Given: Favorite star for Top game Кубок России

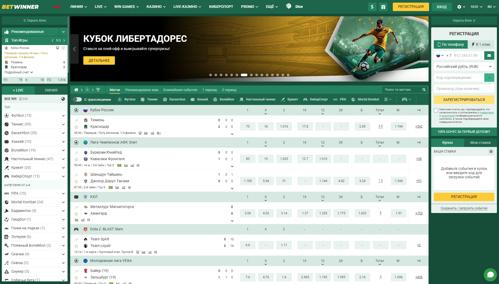Looking at the screenshot, I should 63,48.
